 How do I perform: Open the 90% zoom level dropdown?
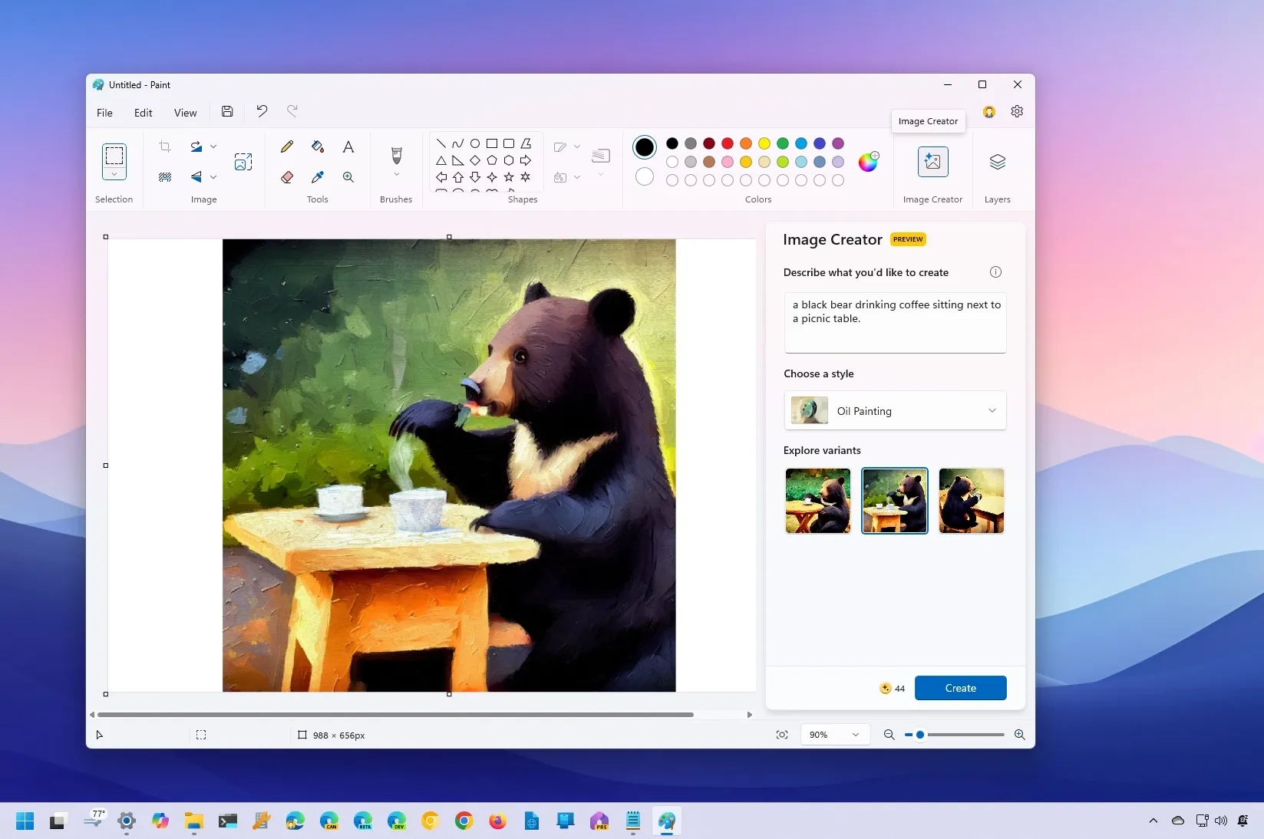tap(834, 735)
